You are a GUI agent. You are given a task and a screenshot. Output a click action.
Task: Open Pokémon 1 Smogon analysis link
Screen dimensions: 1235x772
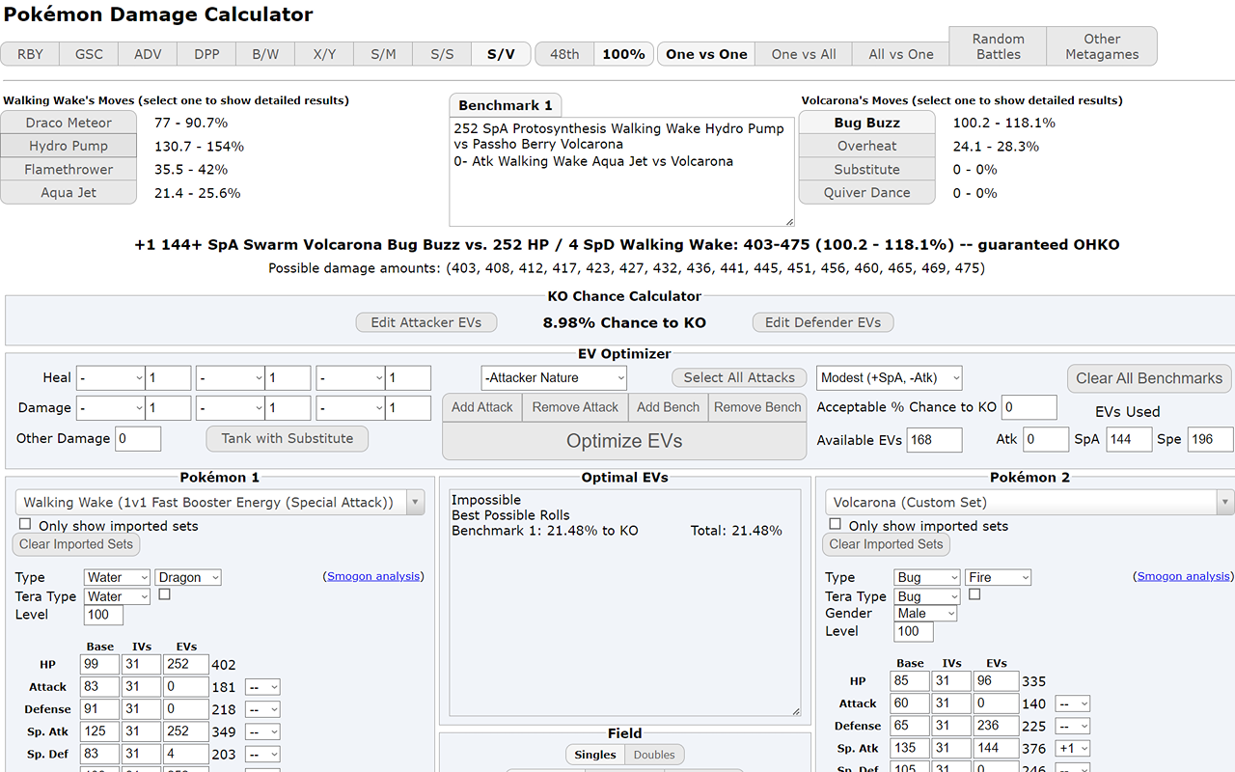373,576
